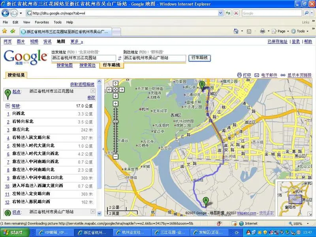Screen dimensions: 316x237
Task: Click the 出发地址 start address field
Action: [84, 58]
